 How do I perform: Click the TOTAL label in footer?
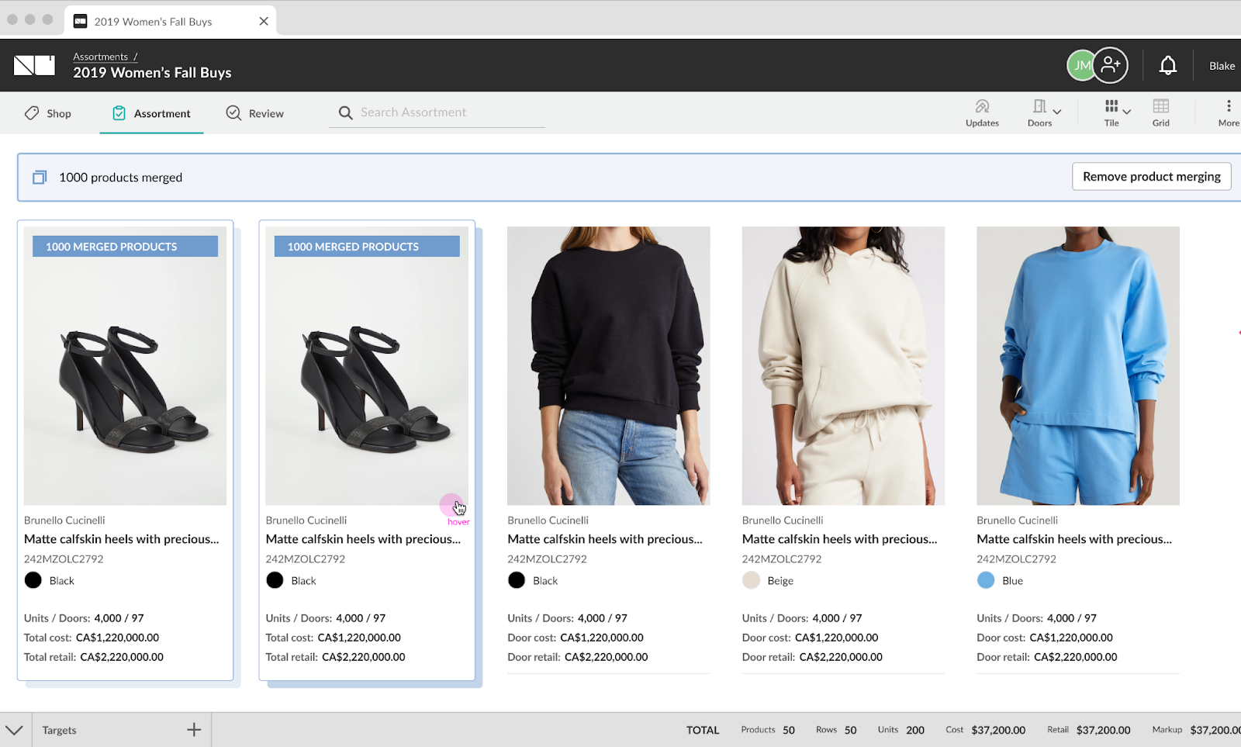[x=703, y=730]
